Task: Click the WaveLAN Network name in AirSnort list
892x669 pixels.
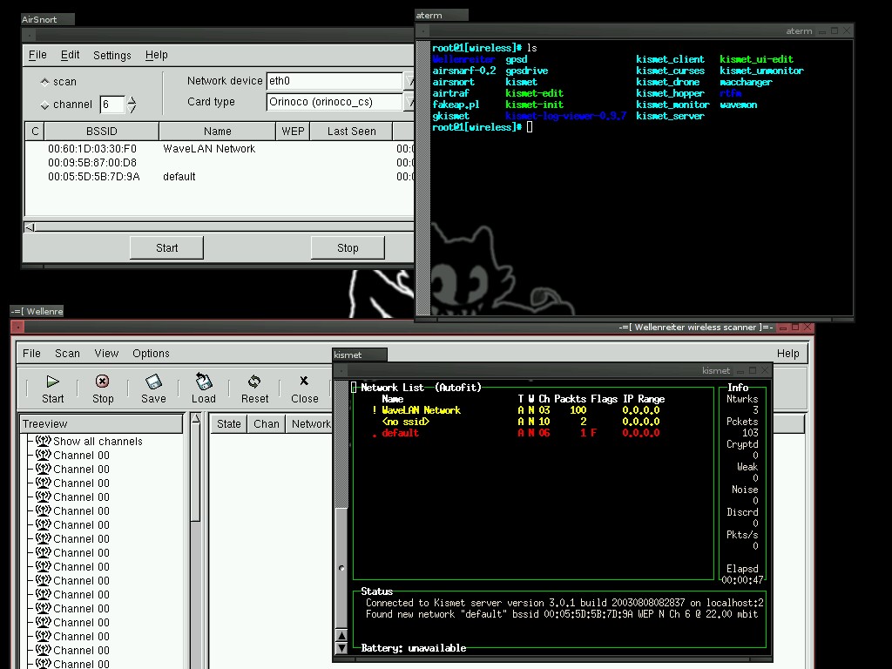Action: pyautogui.click(x=209, y=148)
